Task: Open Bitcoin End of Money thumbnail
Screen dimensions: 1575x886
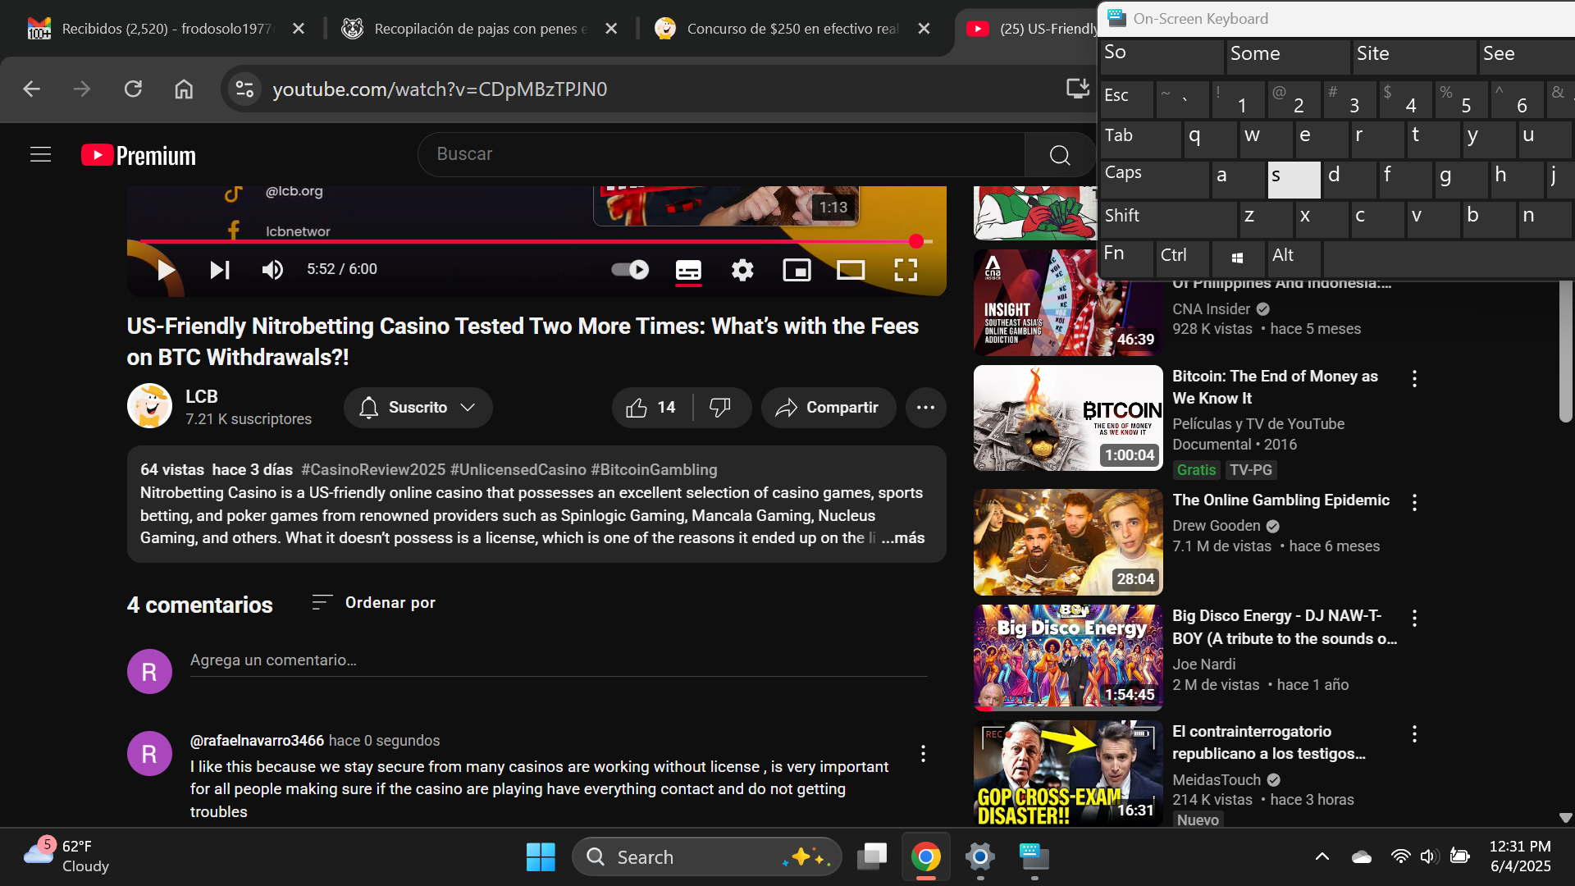Action: (x=1068, y=418)
